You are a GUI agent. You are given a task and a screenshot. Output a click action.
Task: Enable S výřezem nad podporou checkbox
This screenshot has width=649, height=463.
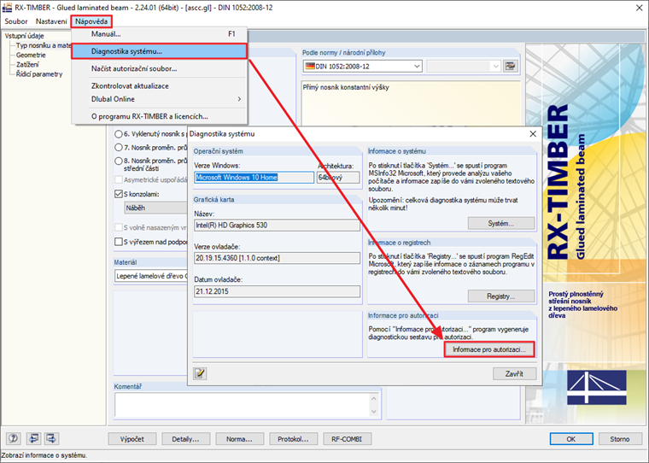click(x=119, y=242)
